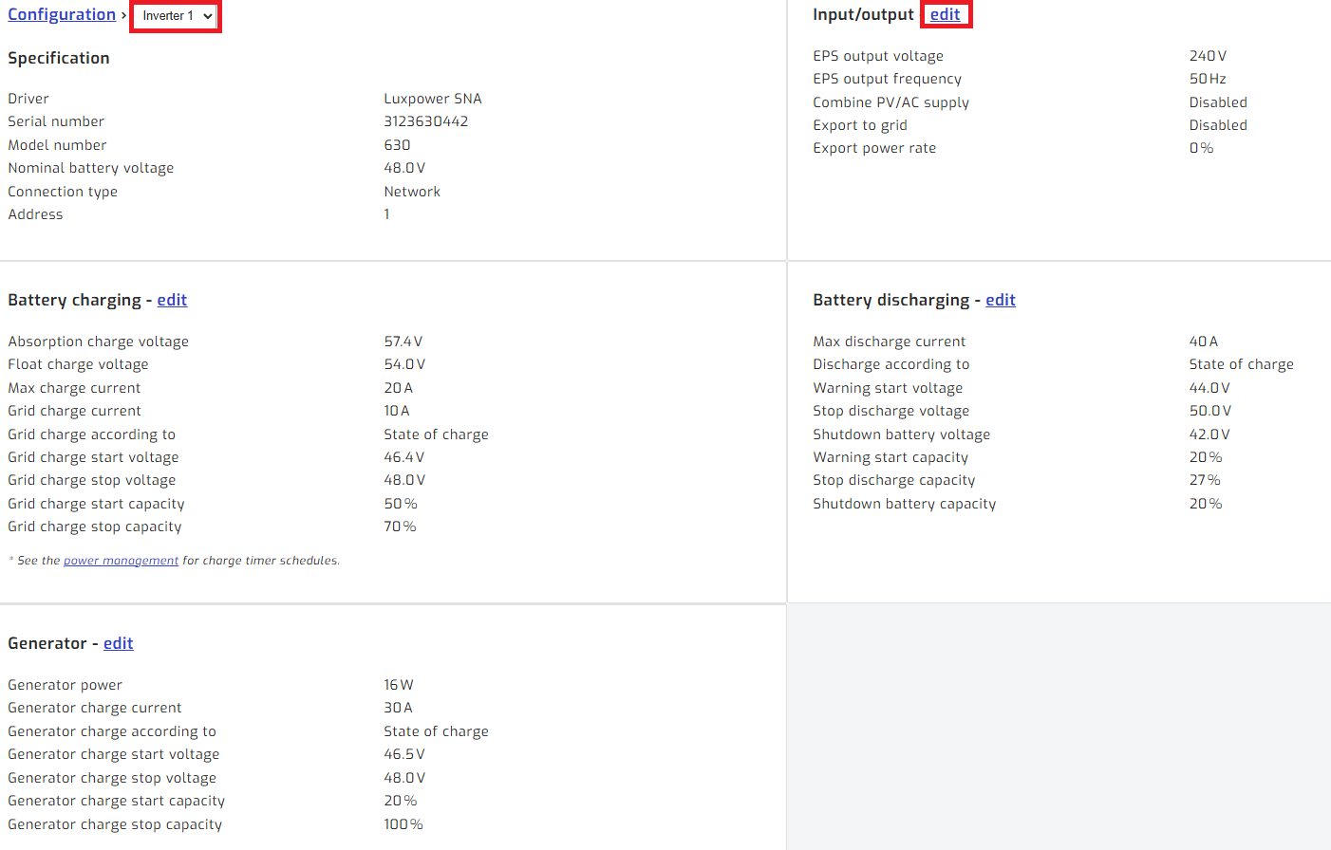Image resolution: width=1331 pixels, height=850 pixels.
Task: Click the Grid charge stop capacity value
Action: (x=400, y=527)
